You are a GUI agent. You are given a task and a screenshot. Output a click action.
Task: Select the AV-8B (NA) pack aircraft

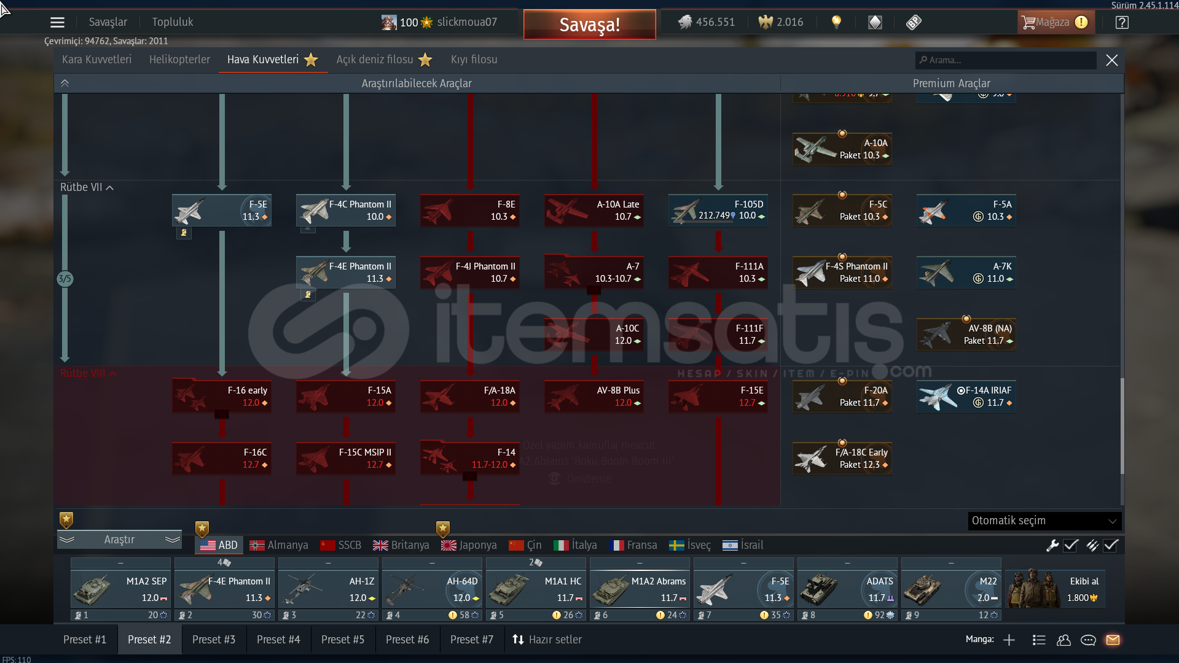coord(966,335)
